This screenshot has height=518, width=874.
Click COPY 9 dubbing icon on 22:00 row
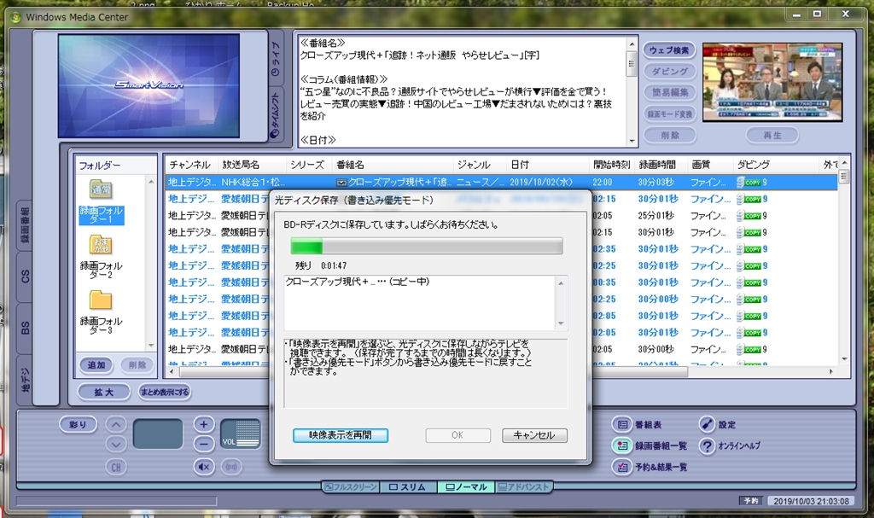click(x=751, y=183)
